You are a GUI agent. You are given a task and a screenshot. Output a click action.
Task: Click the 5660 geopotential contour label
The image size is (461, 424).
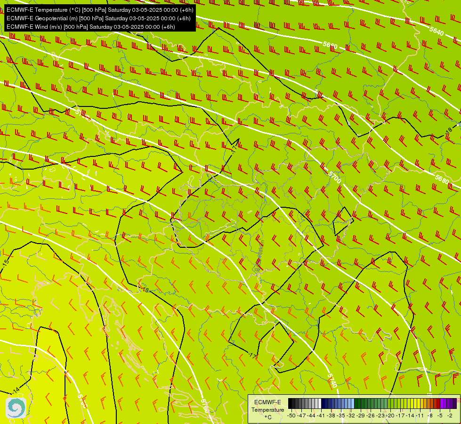click(330, 45)
